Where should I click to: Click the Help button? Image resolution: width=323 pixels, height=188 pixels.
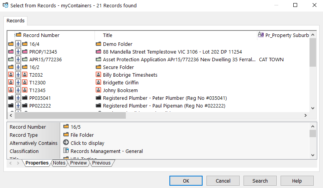click(297, 181)
